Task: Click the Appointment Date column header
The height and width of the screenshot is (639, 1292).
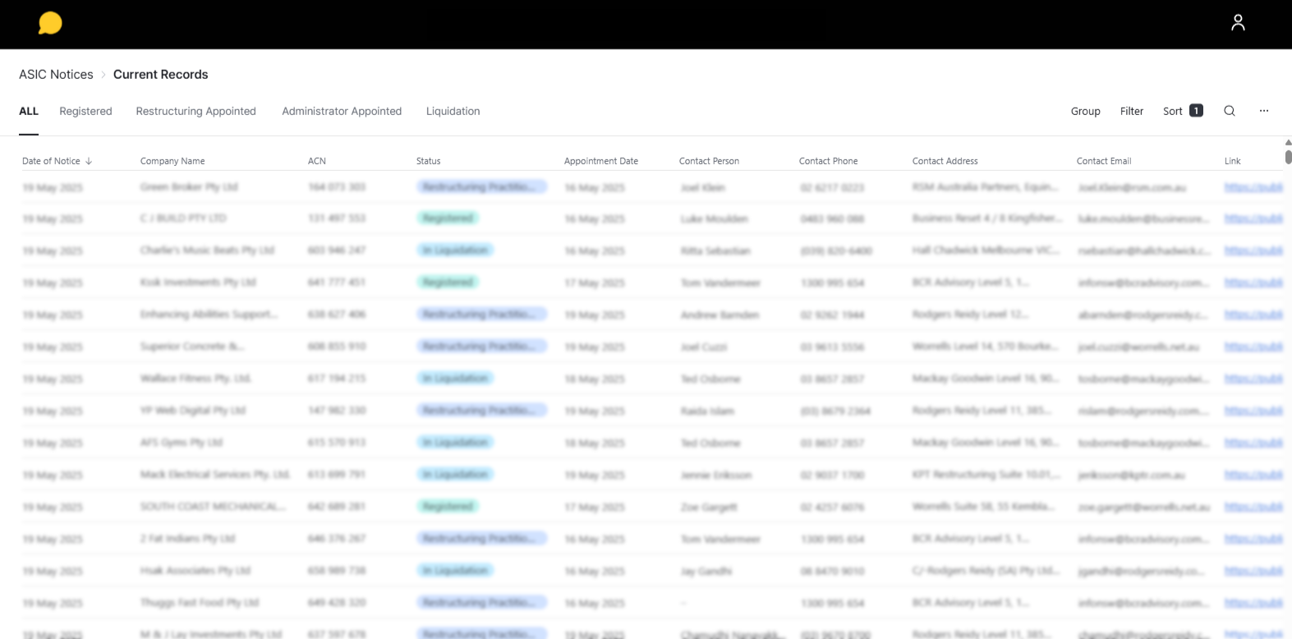Action: coord(601,161)
